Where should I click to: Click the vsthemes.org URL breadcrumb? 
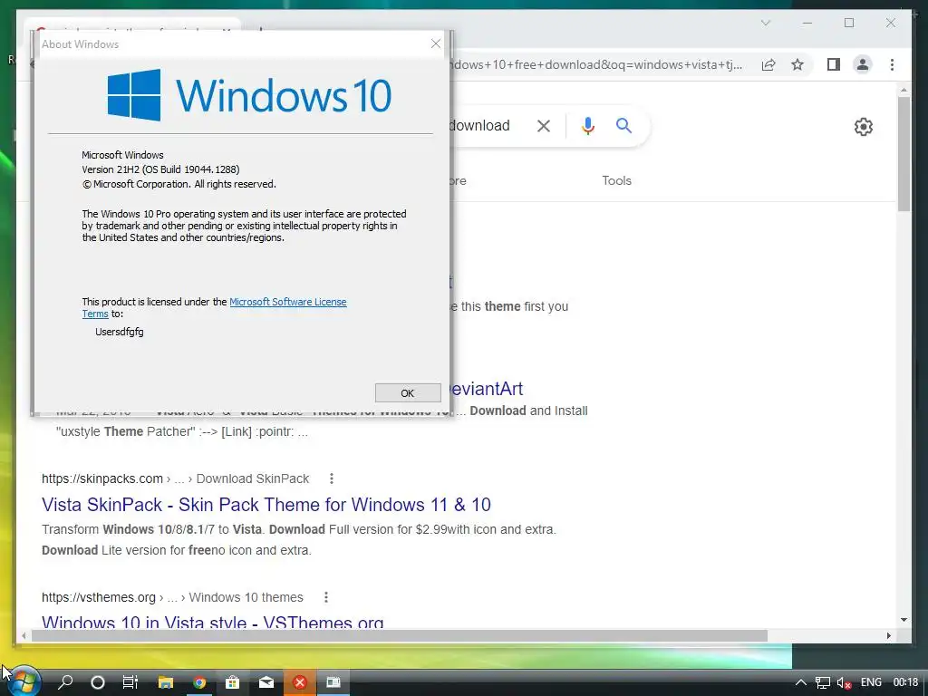[172, 598]
